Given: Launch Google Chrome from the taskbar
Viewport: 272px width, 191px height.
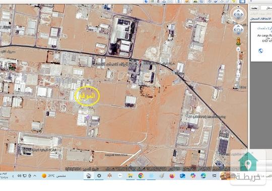Looking at the screenshot, I should [141, 176].
